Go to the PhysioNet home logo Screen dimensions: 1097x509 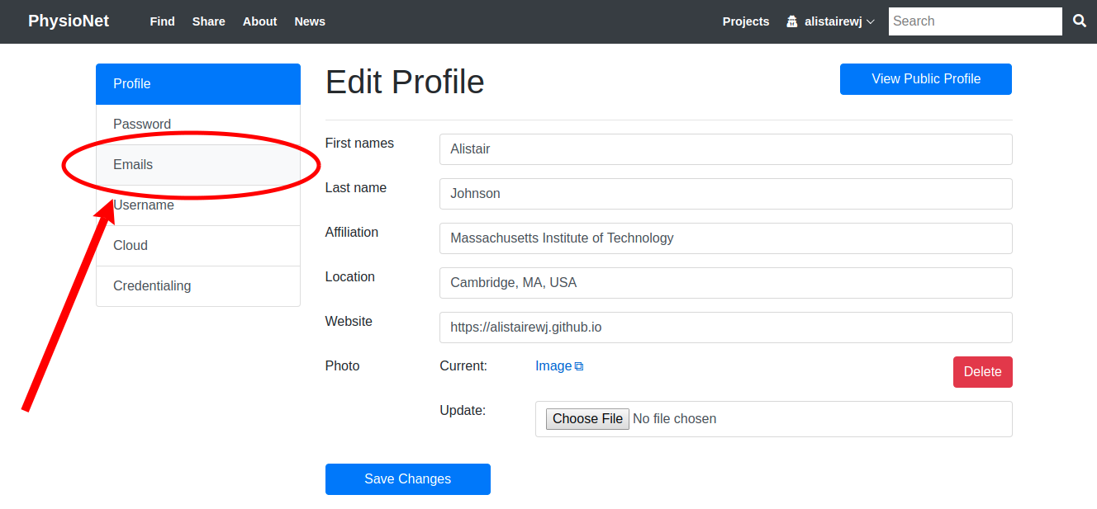(x=69, y=21)
